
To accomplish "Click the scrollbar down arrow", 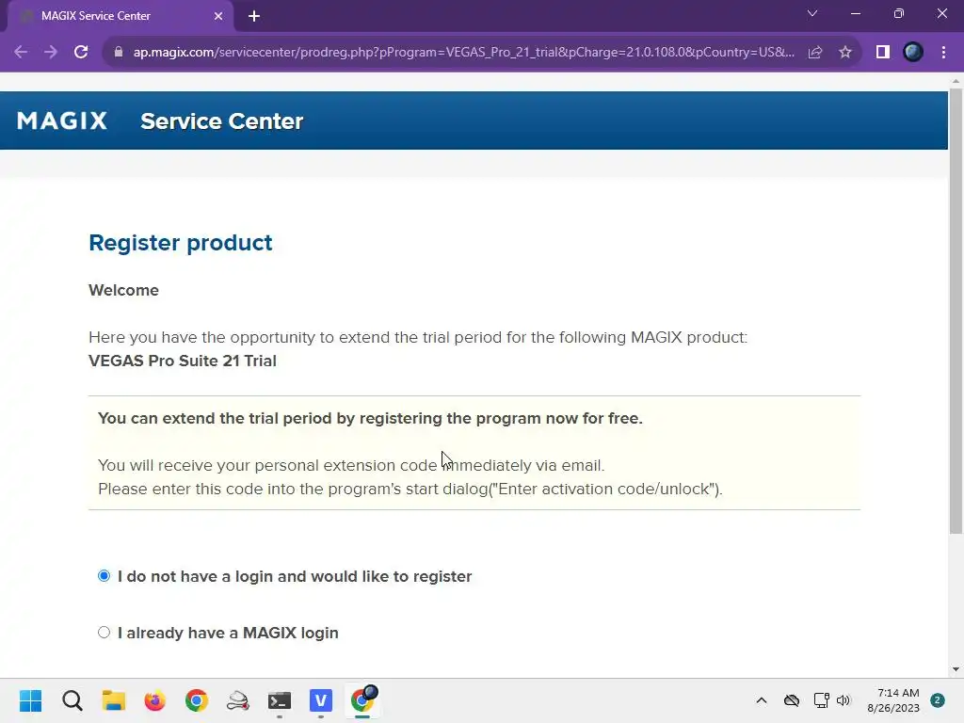I will tap(956, 669).
